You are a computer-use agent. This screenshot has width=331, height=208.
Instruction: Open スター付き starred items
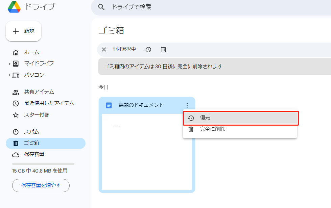[x=37, y=115]
